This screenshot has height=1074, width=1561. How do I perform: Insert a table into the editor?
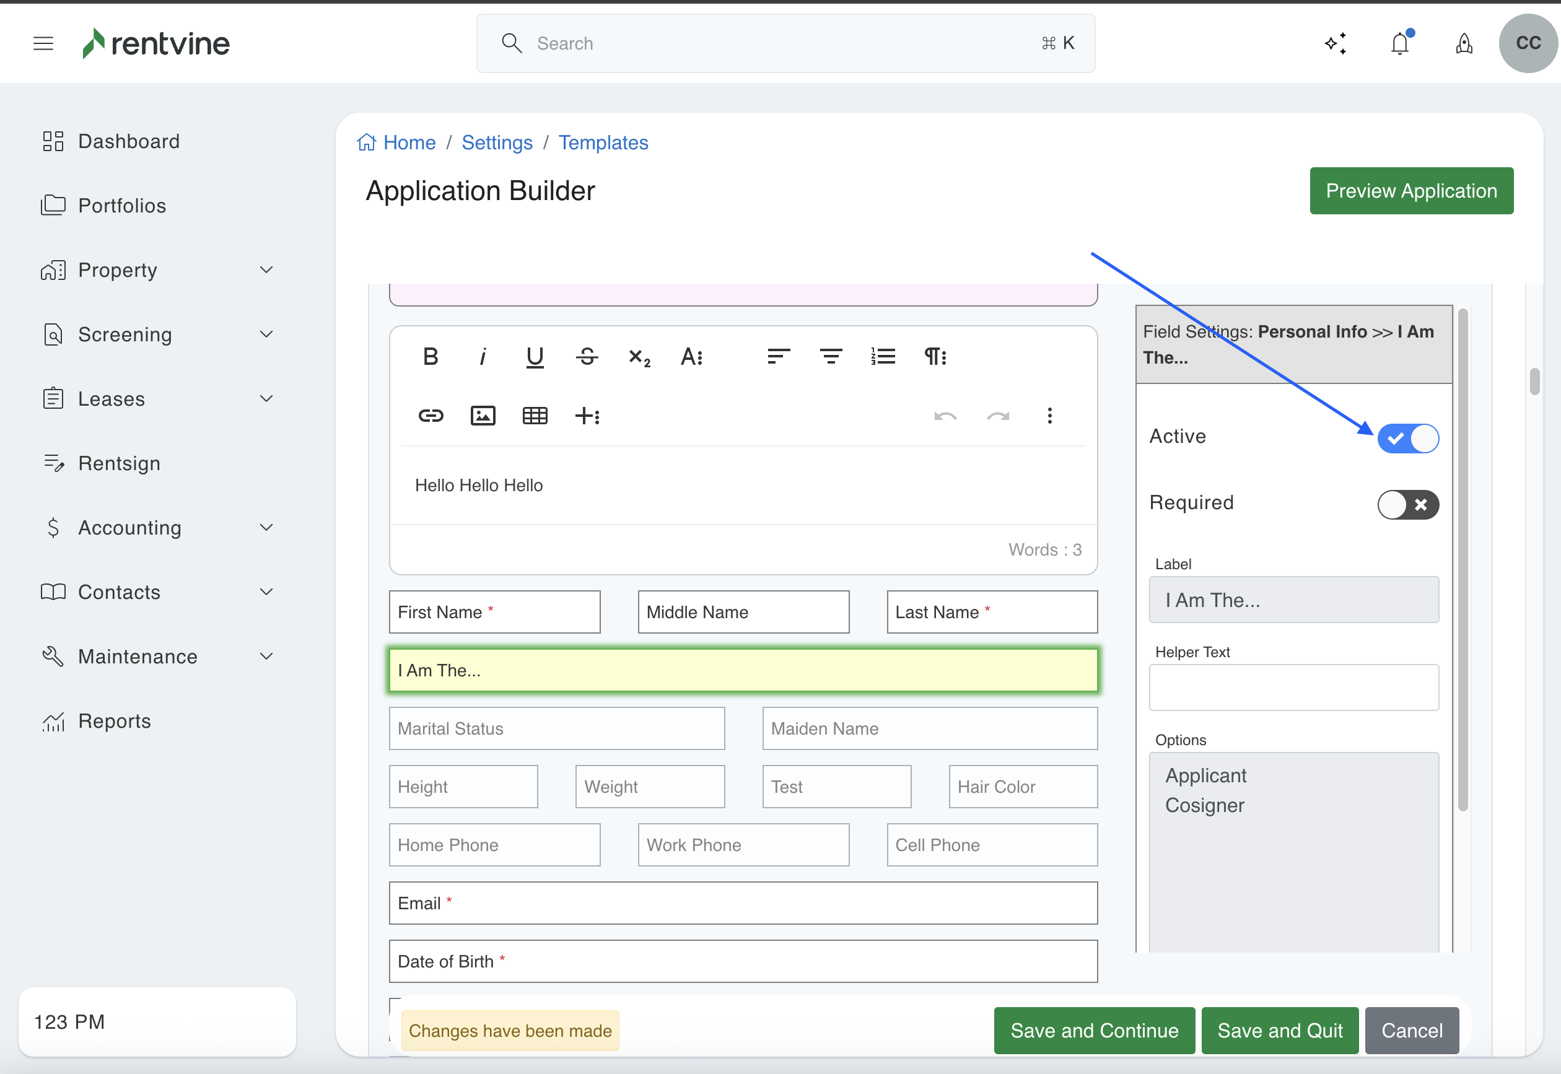535,416
